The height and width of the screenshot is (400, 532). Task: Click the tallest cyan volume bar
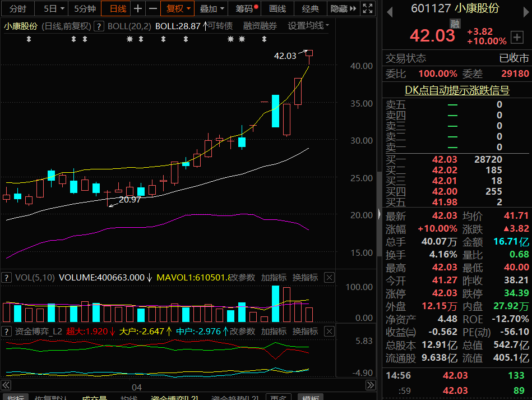(275, 304)
